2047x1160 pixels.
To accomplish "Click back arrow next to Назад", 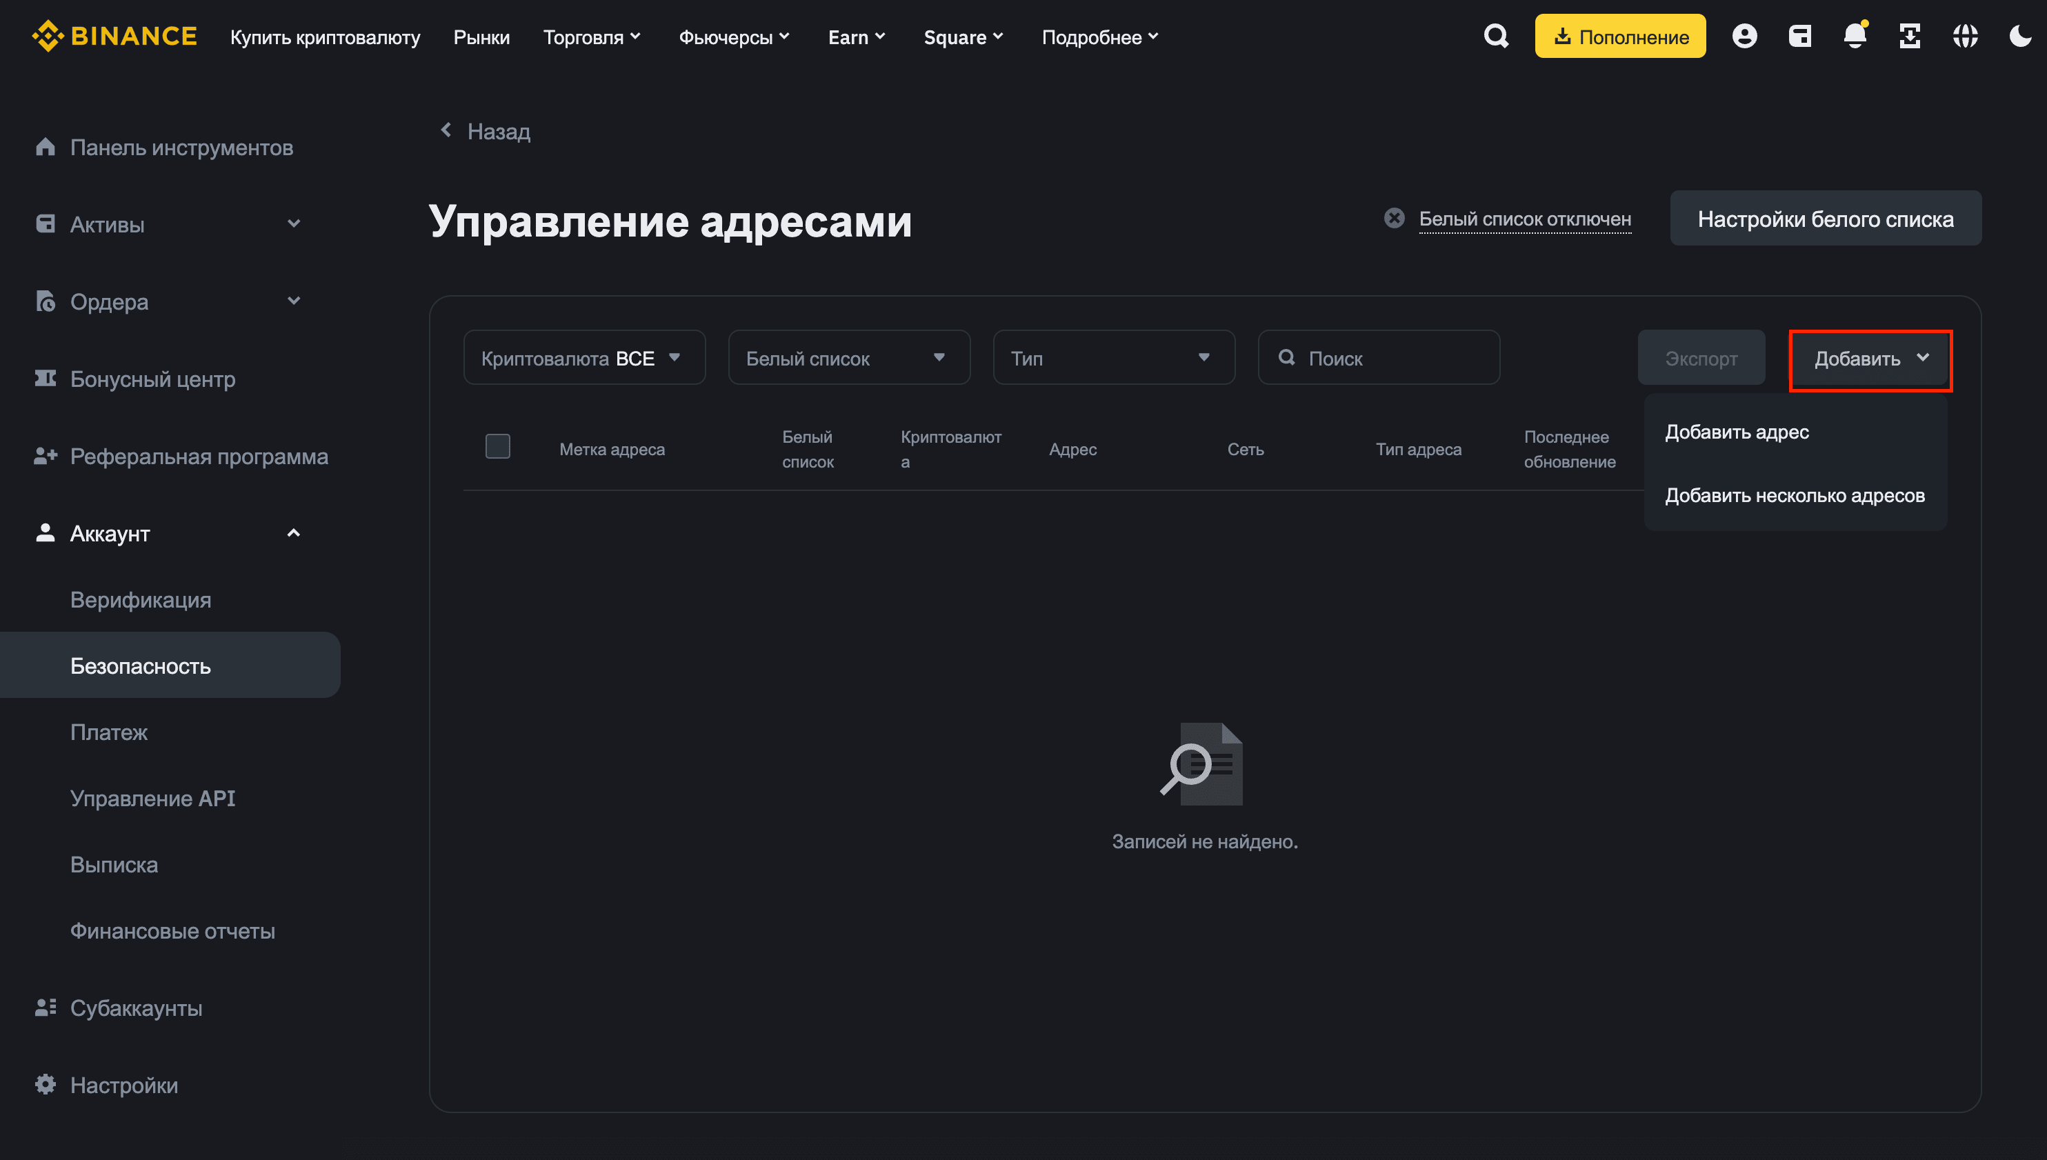I will (x=446, y=130).
